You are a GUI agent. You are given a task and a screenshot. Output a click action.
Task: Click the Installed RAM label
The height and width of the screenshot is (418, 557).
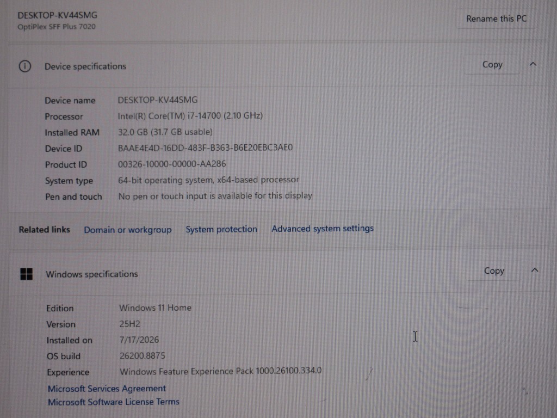pos(72,133)
